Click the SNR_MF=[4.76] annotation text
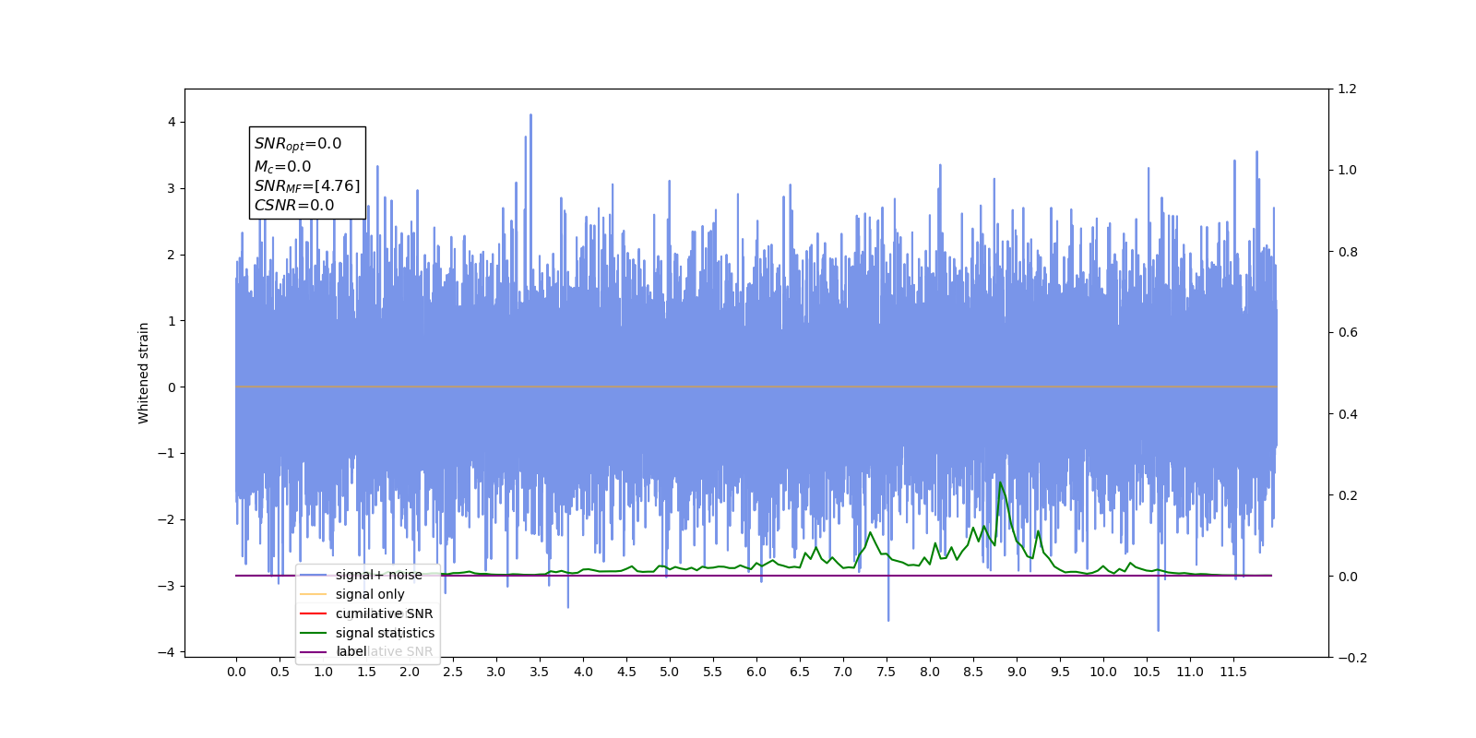Viewport: 1476px width, 738px height. (x=307, y=186)
